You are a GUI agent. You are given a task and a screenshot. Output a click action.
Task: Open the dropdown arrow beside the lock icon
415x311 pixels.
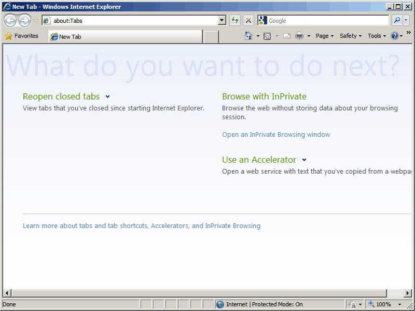(360, 305)
